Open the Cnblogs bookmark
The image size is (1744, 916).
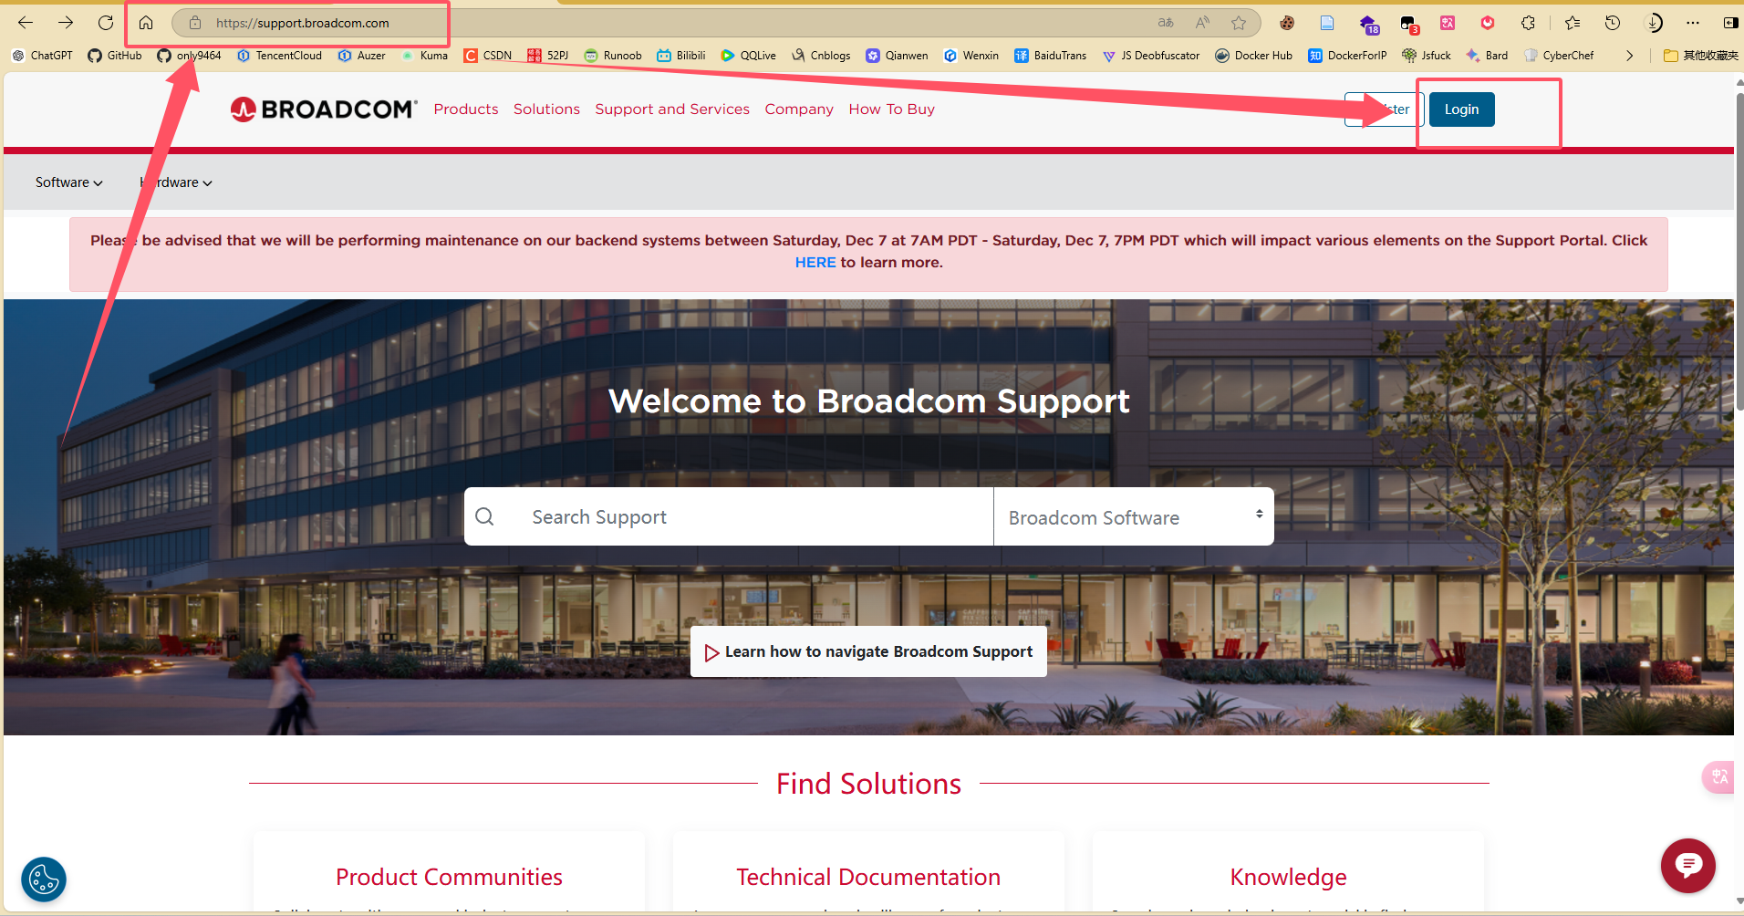tap(821, 56)
